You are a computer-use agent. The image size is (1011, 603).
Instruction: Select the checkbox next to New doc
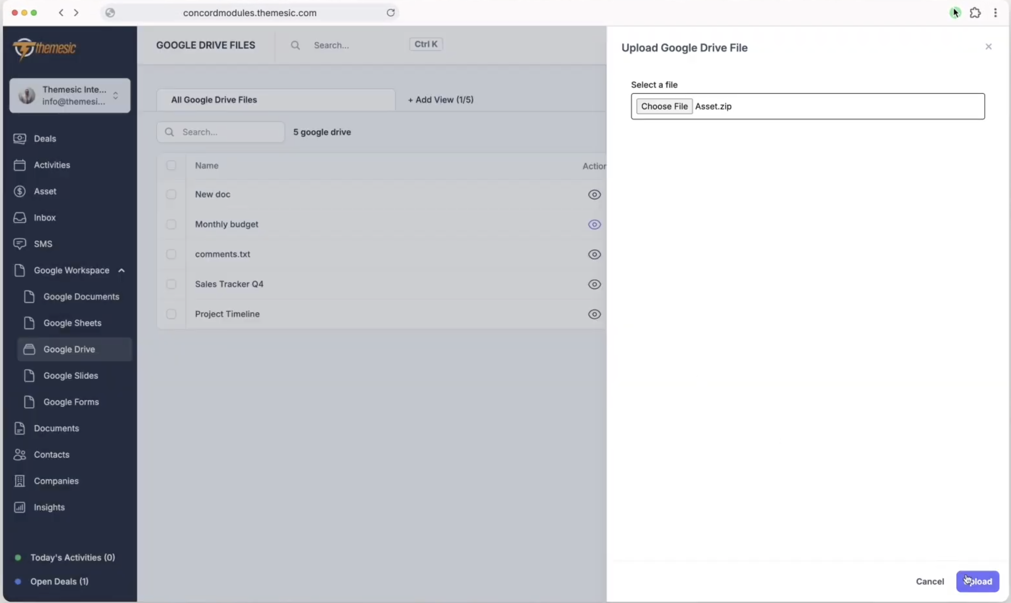[171, 194]
